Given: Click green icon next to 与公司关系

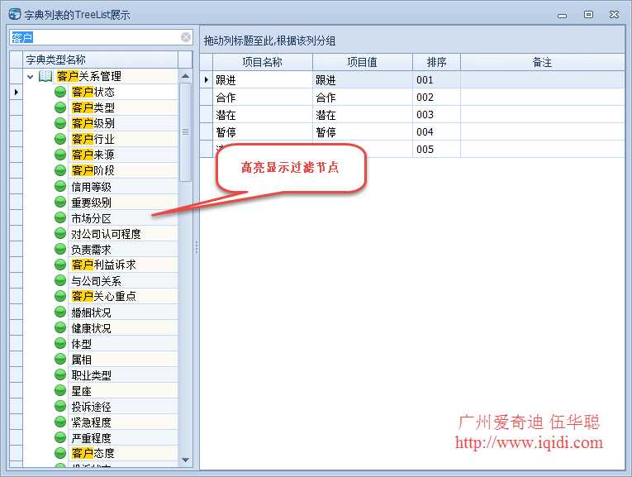Looking at the screenshot, I should 60,280.
